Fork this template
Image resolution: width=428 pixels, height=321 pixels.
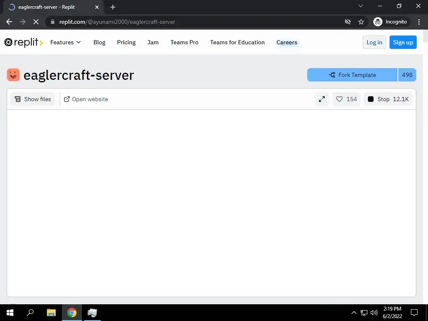(352, 75)
